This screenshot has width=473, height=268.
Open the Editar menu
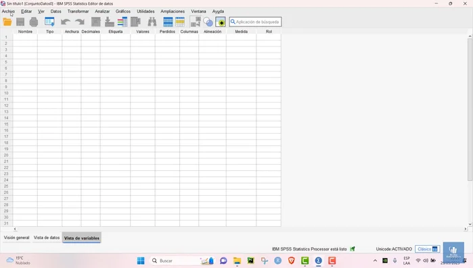pos(26,11)
